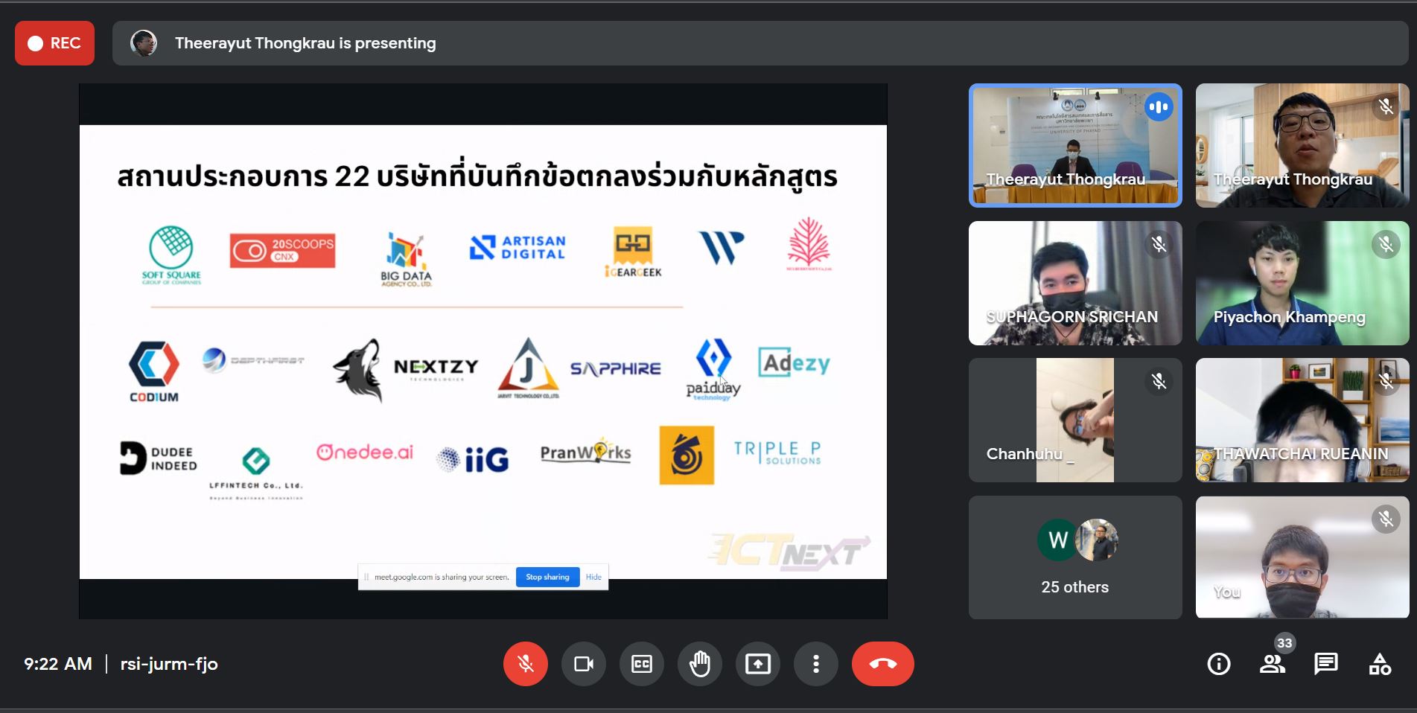This screenshot has height=713, width=1417.
Task: Show the participants list with 33 badge
Action: [1273, 664]
